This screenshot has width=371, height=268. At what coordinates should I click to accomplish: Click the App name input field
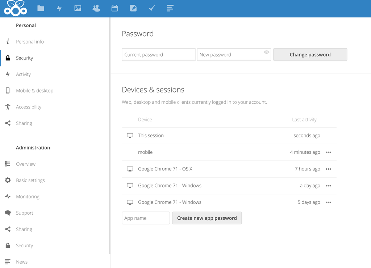(146, 218)
